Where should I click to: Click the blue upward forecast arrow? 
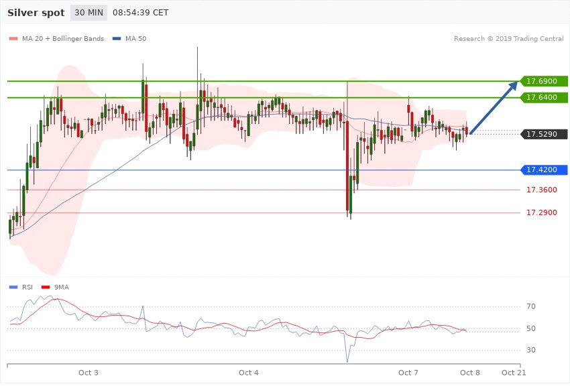pyautogui.click(x=494, y=107)
